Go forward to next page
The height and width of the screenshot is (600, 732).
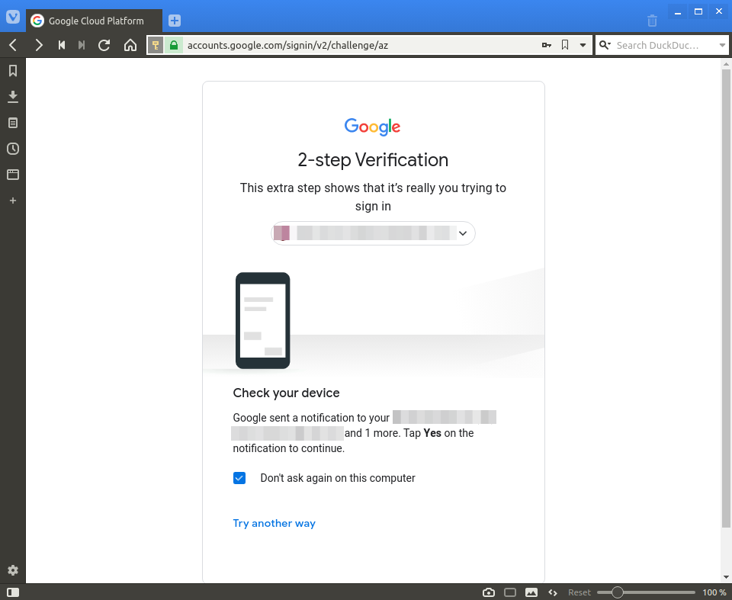tap(39, 45)
